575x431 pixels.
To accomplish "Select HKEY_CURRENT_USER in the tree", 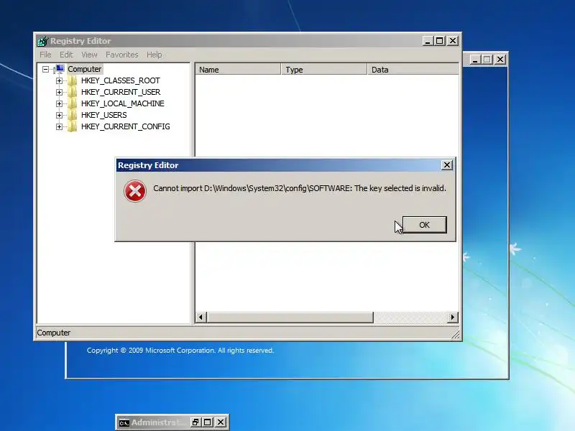I will click(121, 92).
